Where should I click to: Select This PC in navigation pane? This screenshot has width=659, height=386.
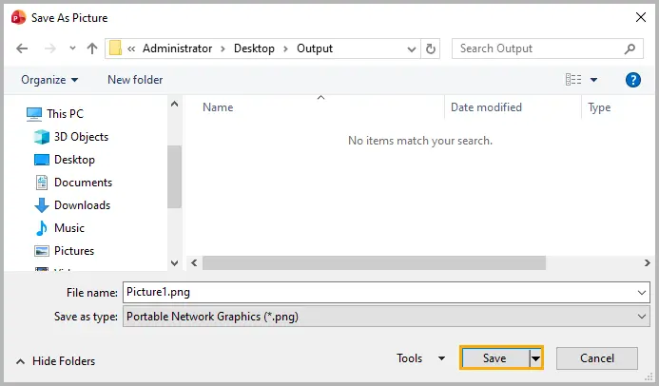(x=66, y=114)
